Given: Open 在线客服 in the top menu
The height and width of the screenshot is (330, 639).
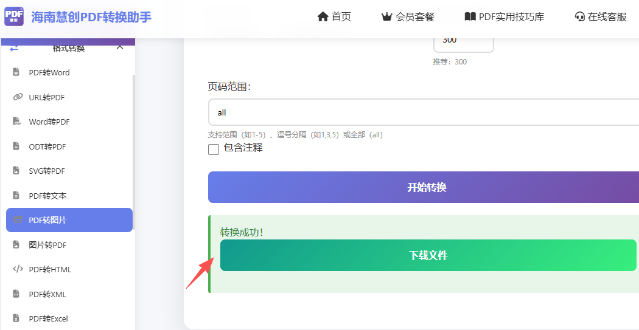Looking at the screenshot, I should (x=601, y=16).
